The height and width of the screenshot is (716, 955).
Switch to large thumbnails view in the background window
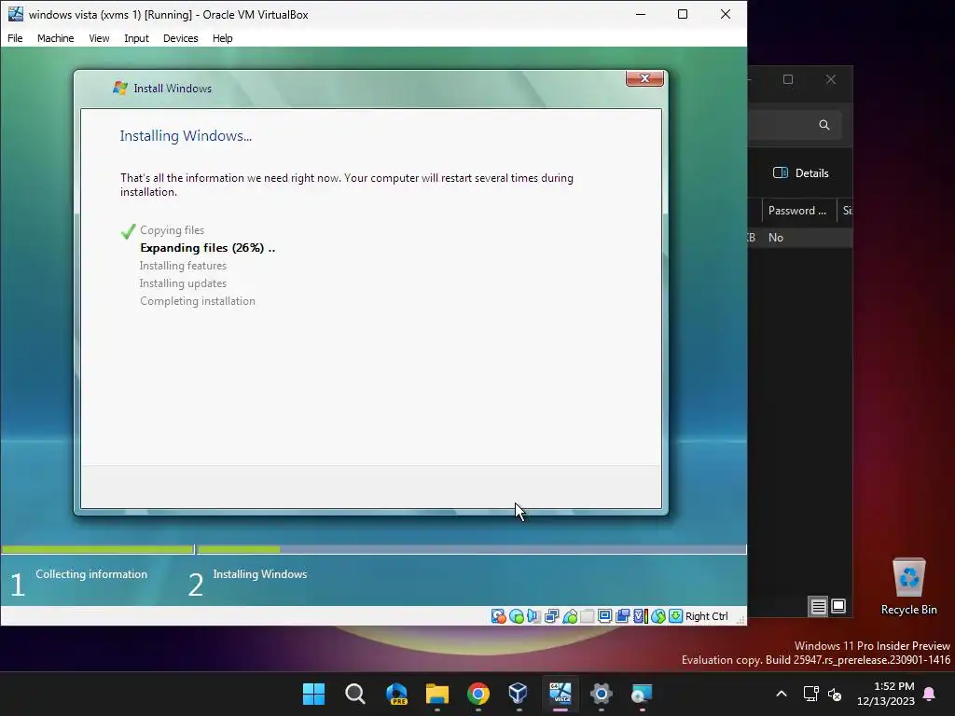click(x=838, y=606)
